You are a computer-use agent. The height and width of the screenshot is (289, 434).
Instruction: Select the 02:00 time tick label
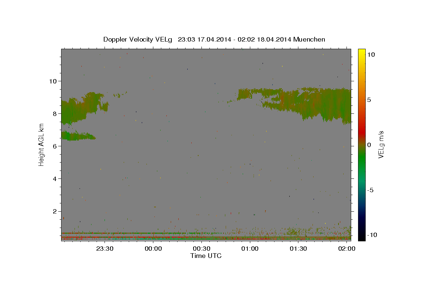point(346,249)
